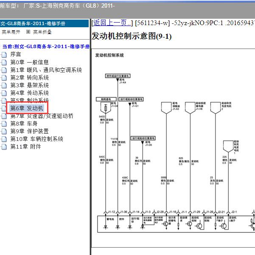This screenshot has height=255, width=255.
Task: Click the page icon next to 第8章 车身
Action: coord(4,124)
